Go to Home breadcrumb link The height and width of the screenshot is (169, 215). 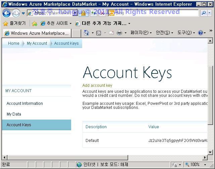tap(13, 43)
